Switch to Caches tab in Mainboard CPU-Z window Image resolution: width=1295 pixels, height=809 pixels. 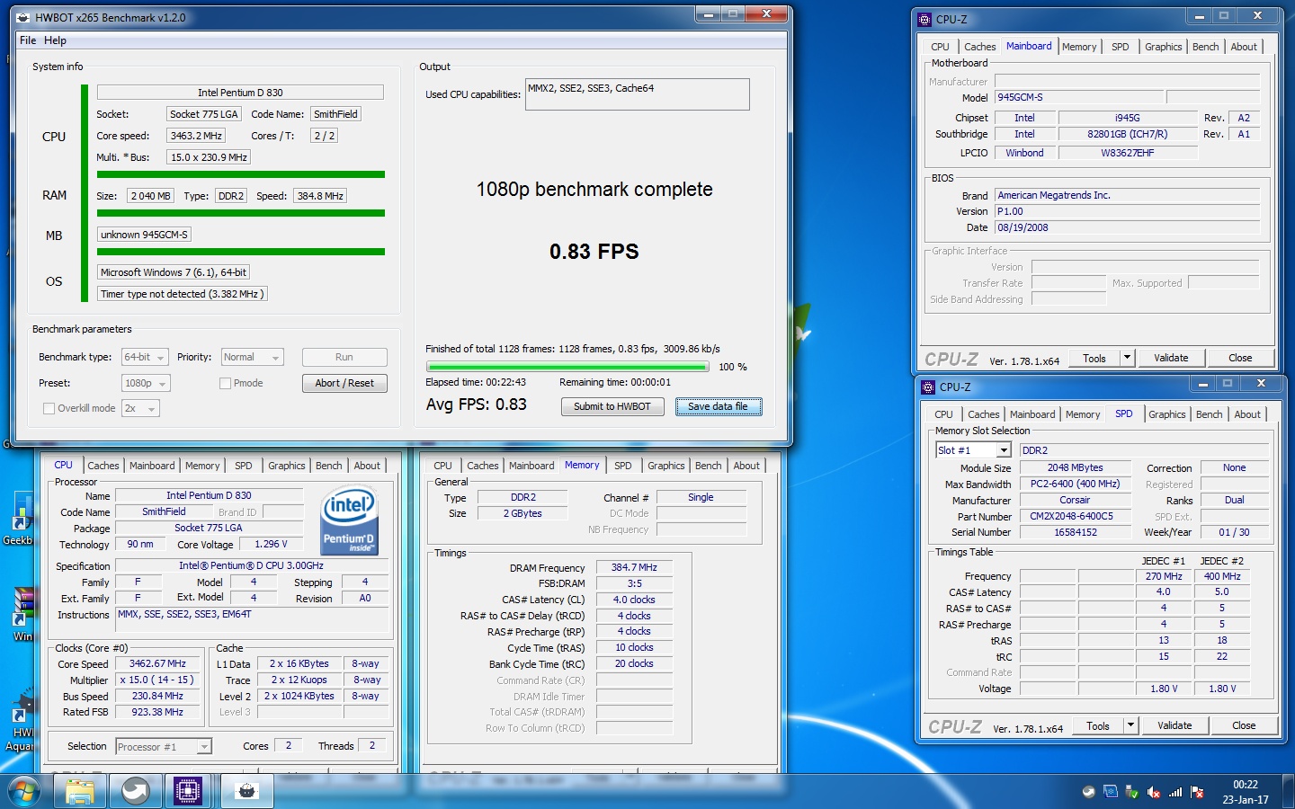pyautogui.click(x=979, y=47)
